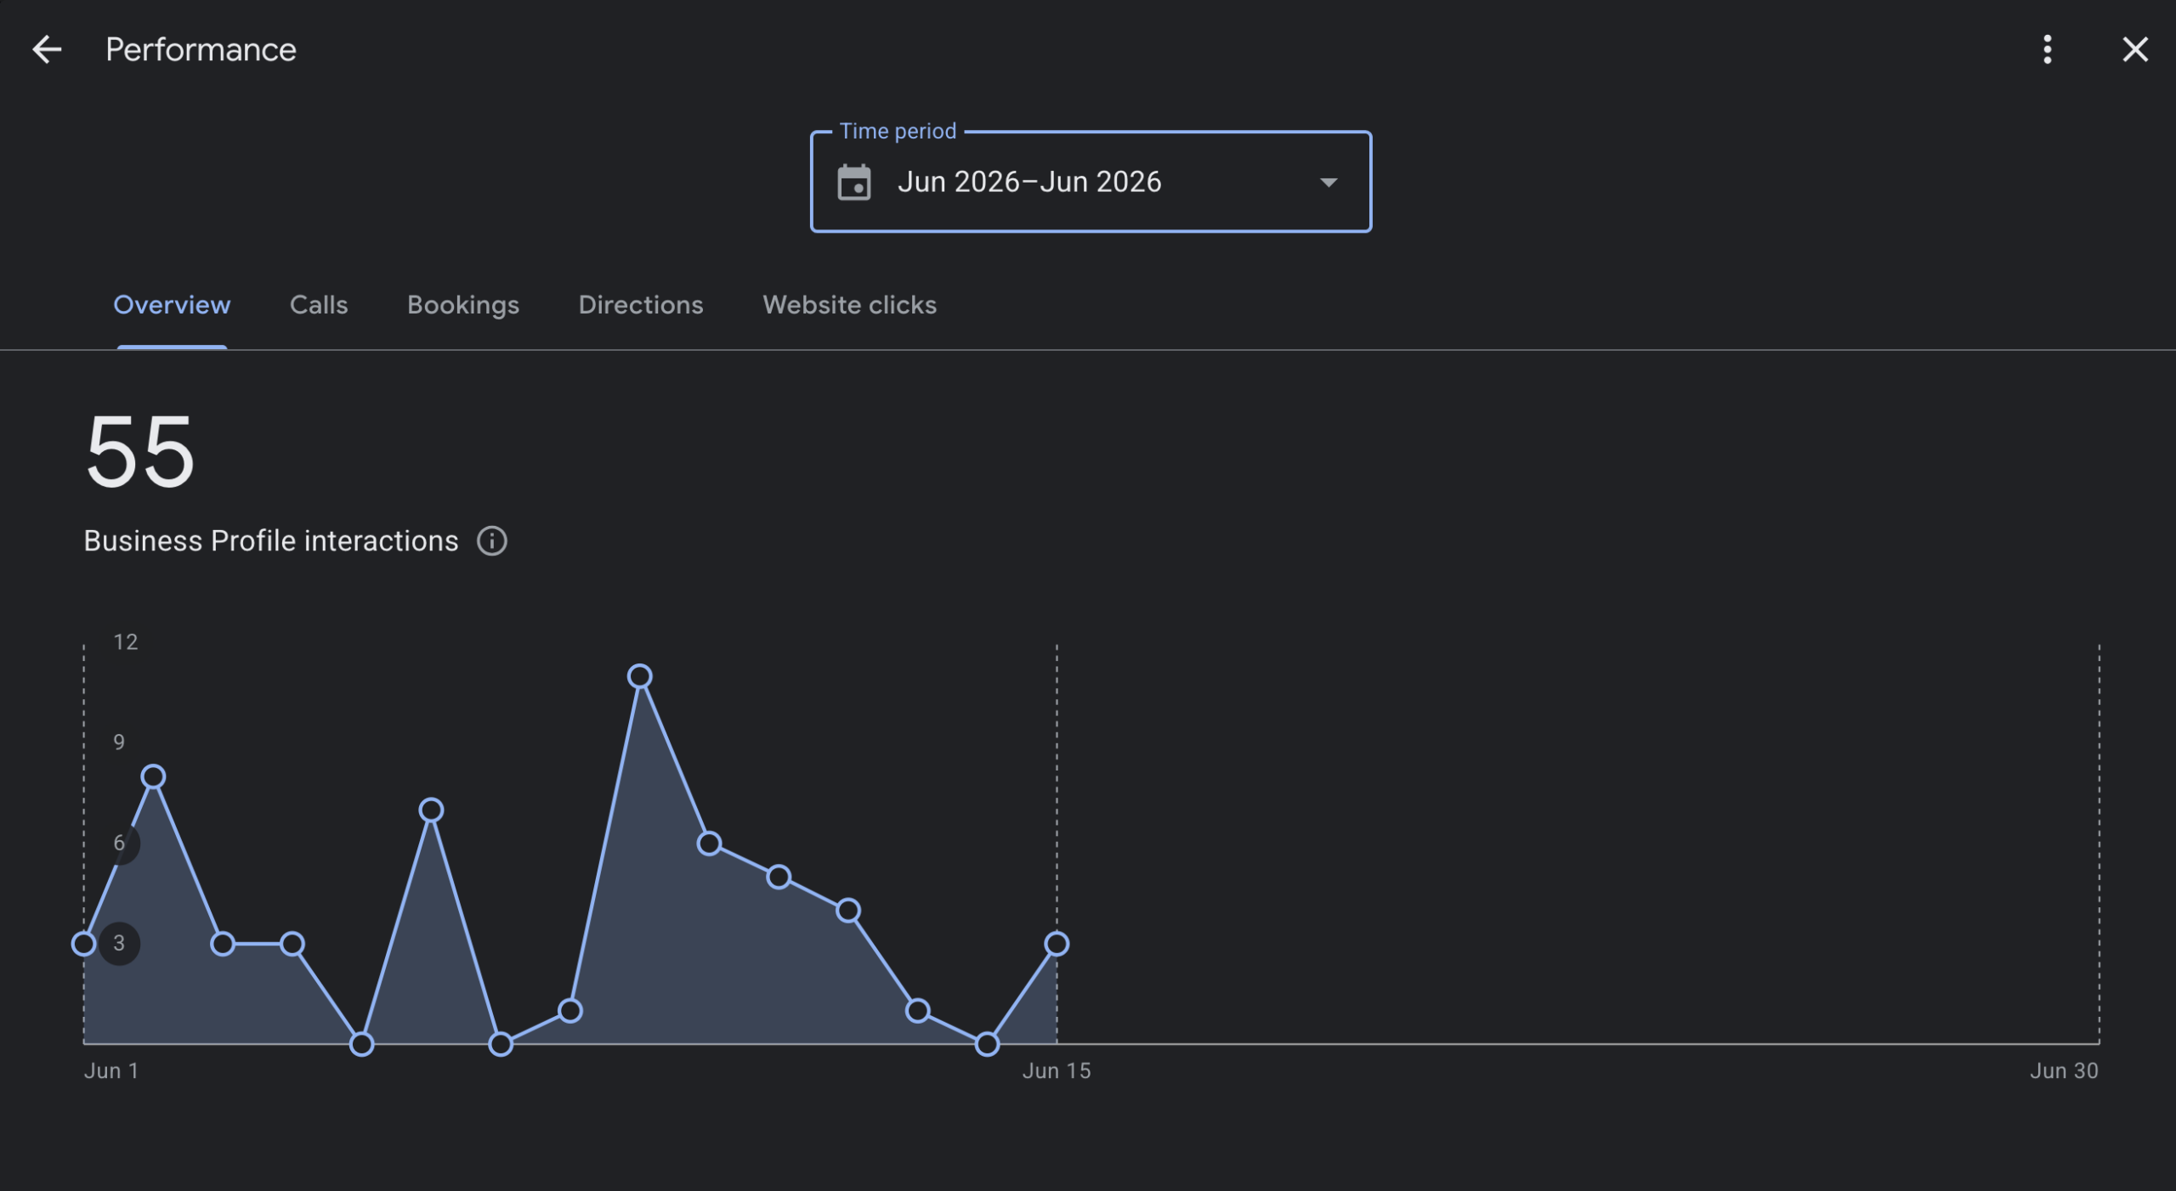Click the Business Profile interactions label
This screenshot has height=1191, width=2176.
[271, 541]
